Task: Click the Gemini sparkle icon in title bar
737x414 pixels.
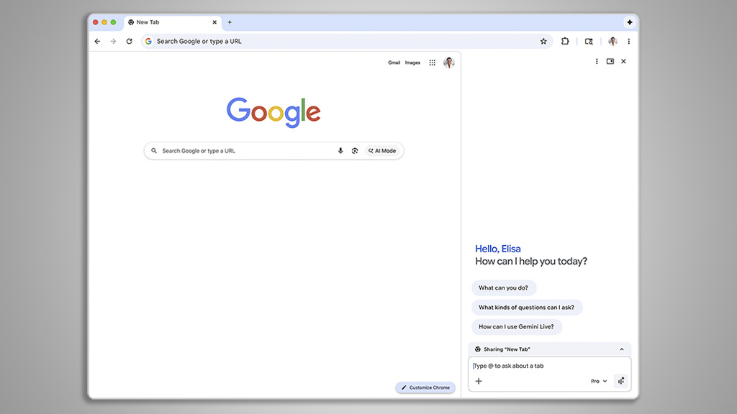Action: [629, 22]
